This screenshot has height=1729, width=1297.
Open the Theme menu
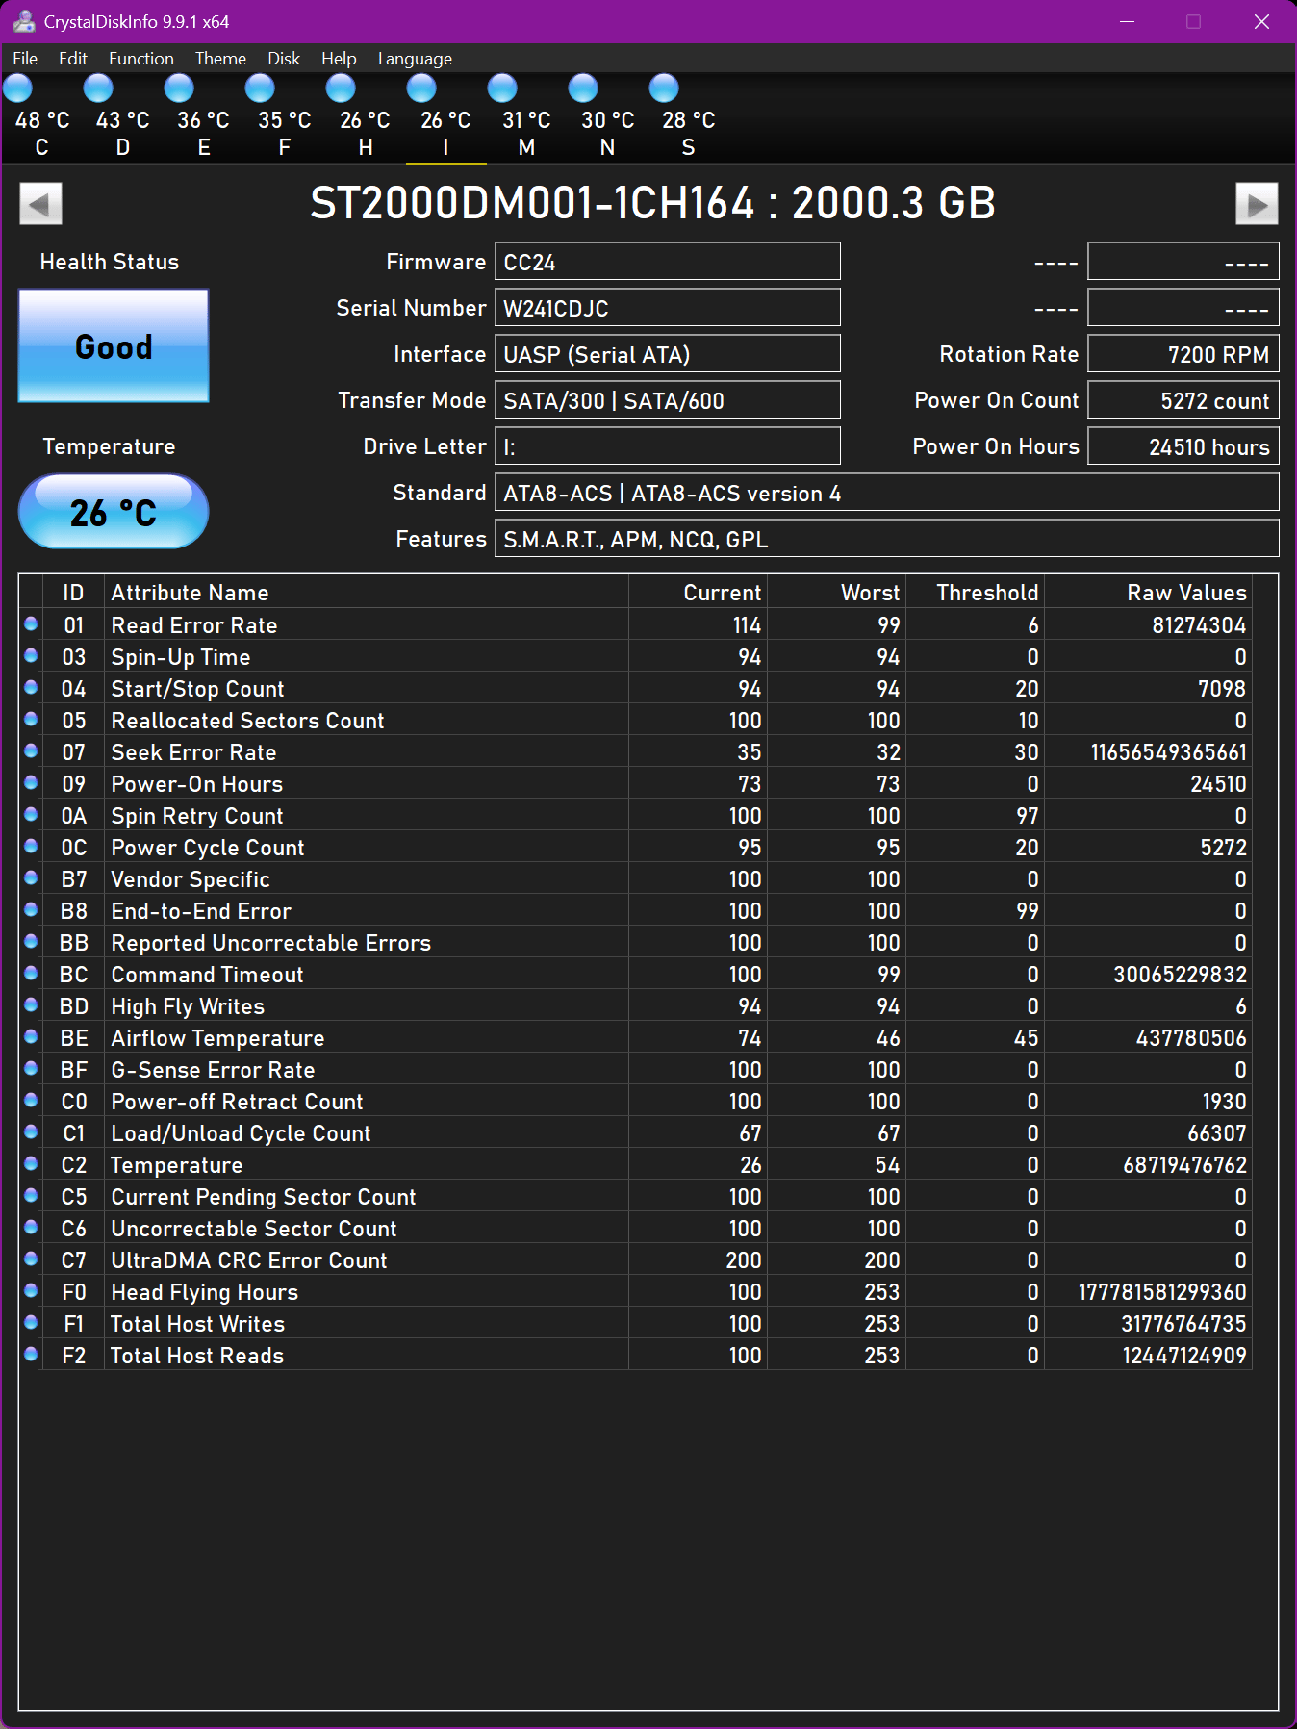tap(220, 59)
